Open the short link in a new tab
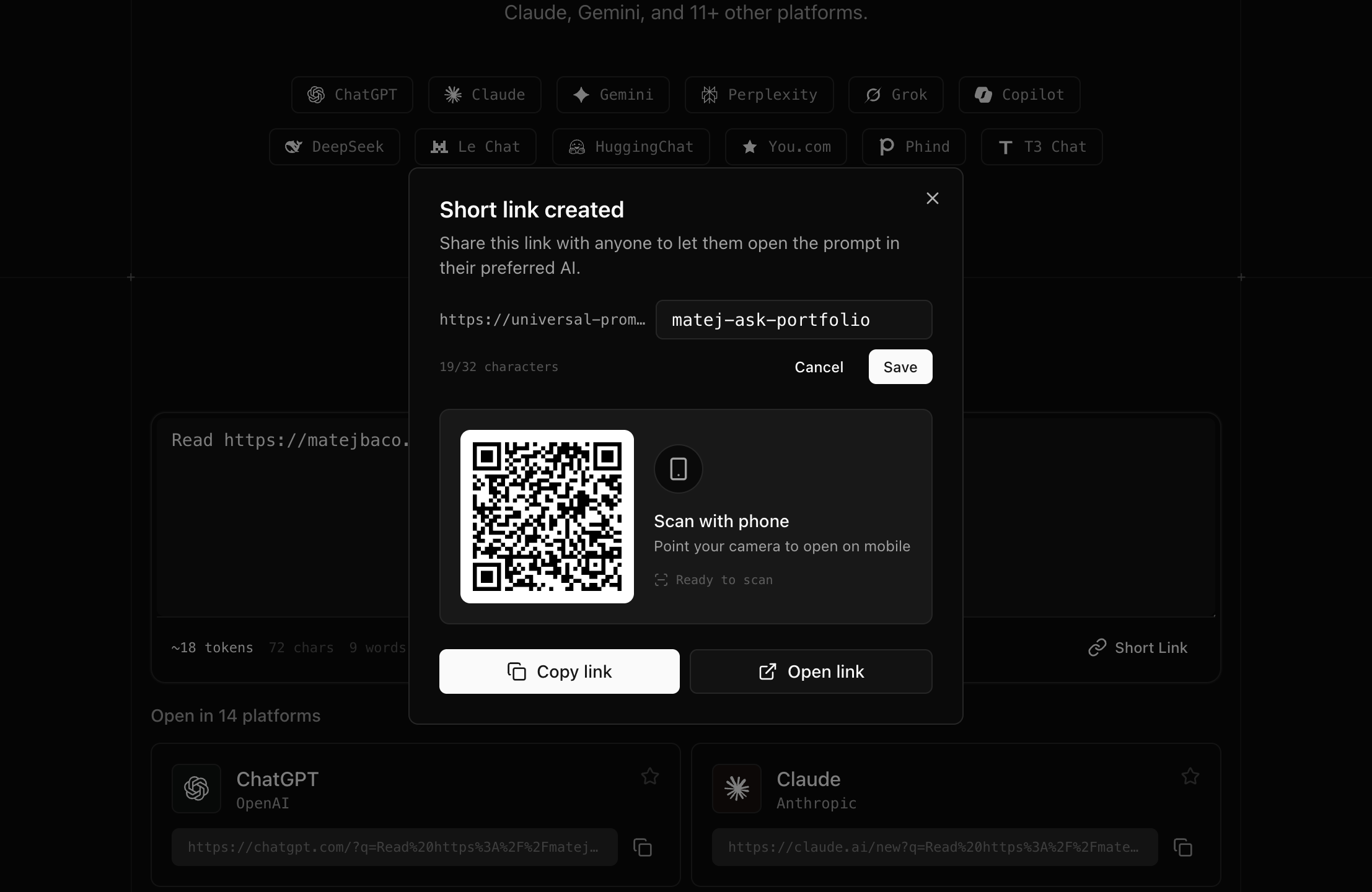The image size is (1372, 892). click(811, 671)
